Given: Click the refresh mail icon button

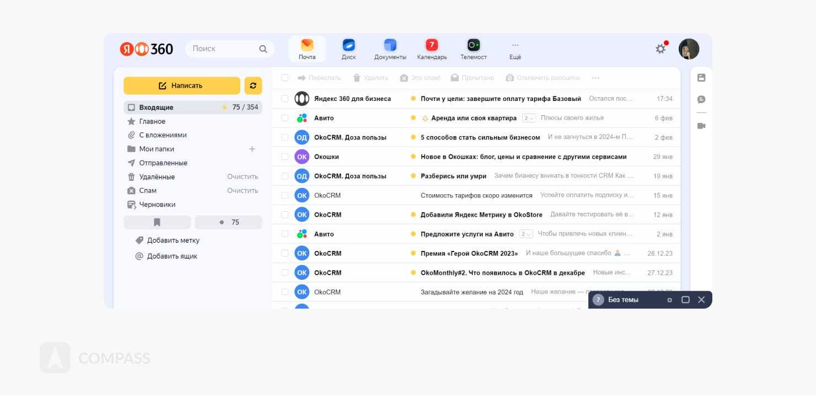Looking at the screenshot, I should click(x=253, y=85).
